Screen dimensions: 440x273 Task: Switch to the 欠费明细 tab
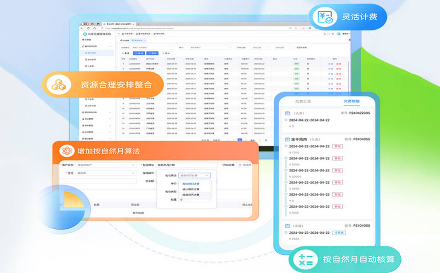click(352, 101)
